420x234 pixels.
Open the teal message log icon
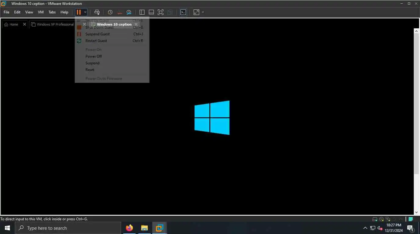tap(411, 219)
